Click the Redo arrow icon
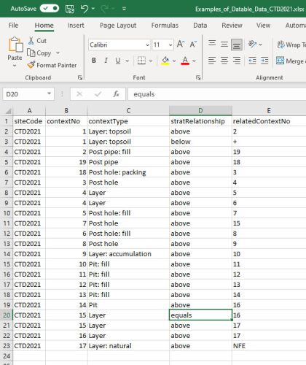Viewport: 306px width, 365px height. point(105,9)
